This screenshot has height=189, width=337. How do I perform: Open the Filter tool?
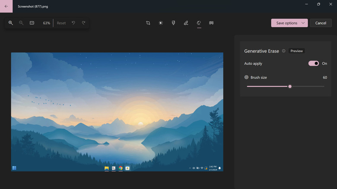pos(173,23)
